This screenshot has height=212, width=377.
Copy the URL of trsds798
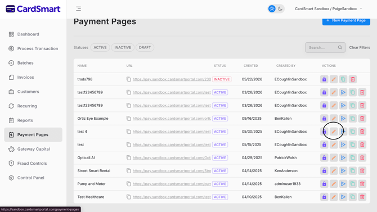(x=129, y=79)
